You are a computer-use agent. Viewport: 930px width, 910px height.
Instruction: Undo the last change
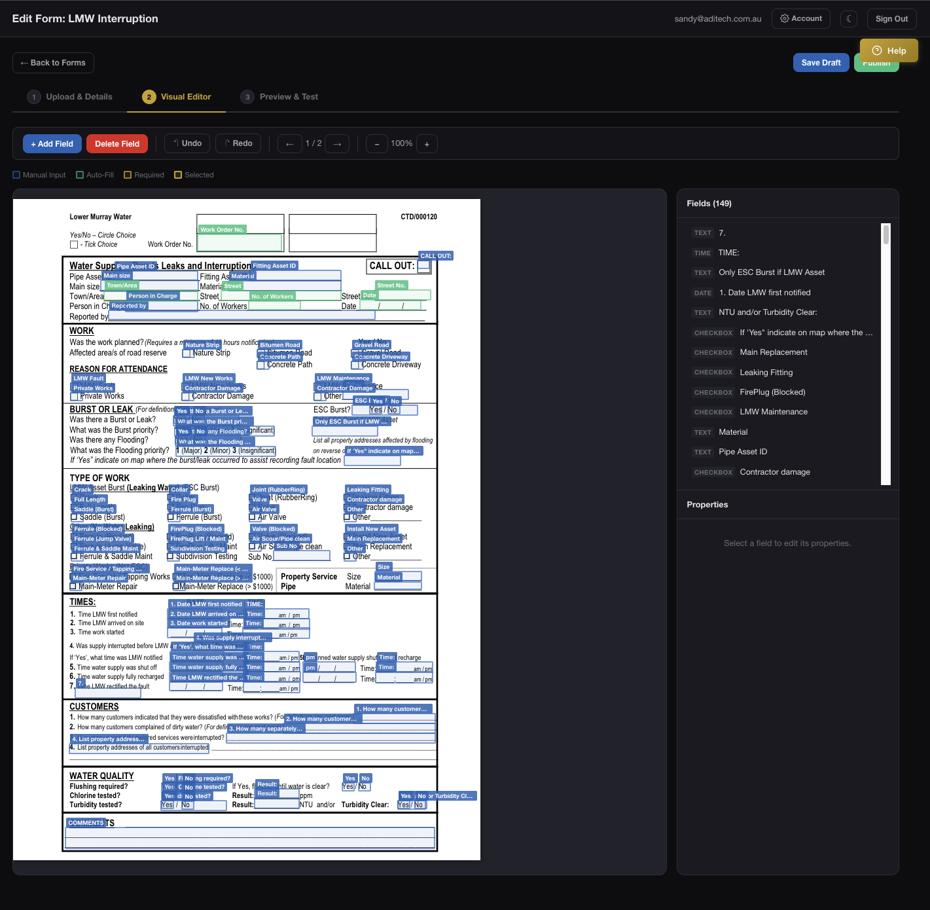point(187,143)
